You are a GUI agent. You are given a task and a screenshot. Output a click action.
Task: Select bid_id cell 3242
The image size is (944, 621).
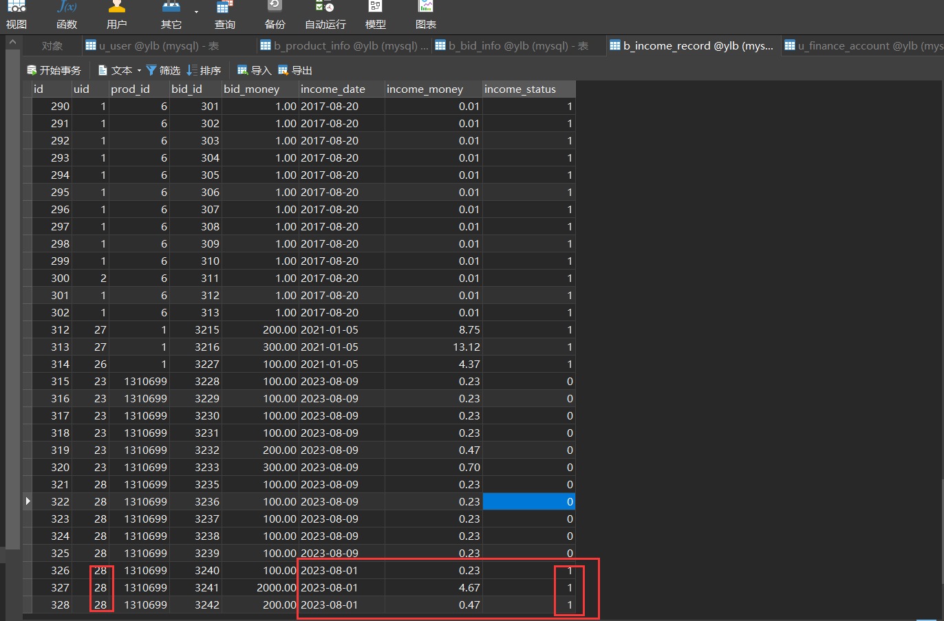tap(195, 604)
